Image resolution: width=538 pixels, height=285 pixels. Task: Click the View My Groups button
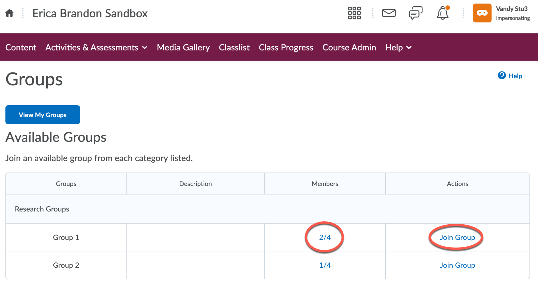[x=43, y=115]
